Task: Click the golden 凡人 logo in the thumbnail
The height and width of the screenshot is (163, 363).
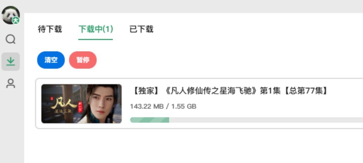Action: (x=64, y=104)
